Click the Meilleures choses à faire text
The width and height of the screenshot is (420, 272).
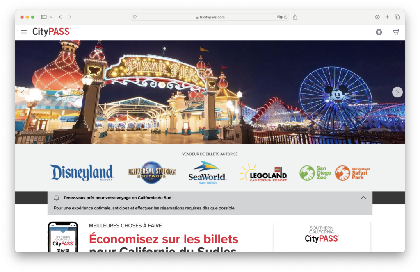[126, 226]
